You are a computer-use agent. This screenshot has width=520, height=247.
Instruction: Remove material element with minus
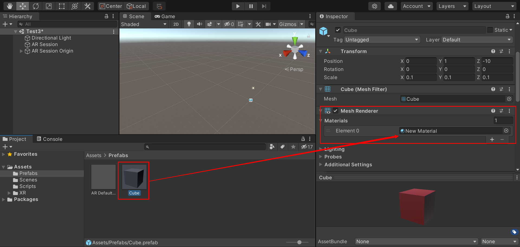tap(502, 139)
